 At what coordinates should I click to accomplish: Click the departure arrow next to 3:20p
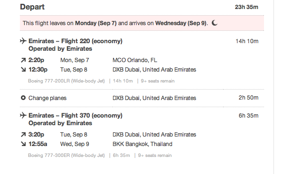click(x=23, y=135)
